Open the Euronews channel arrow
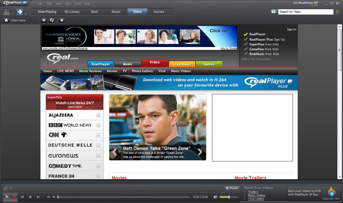This screenshot has height=203, width=343. tap(99, 155)
